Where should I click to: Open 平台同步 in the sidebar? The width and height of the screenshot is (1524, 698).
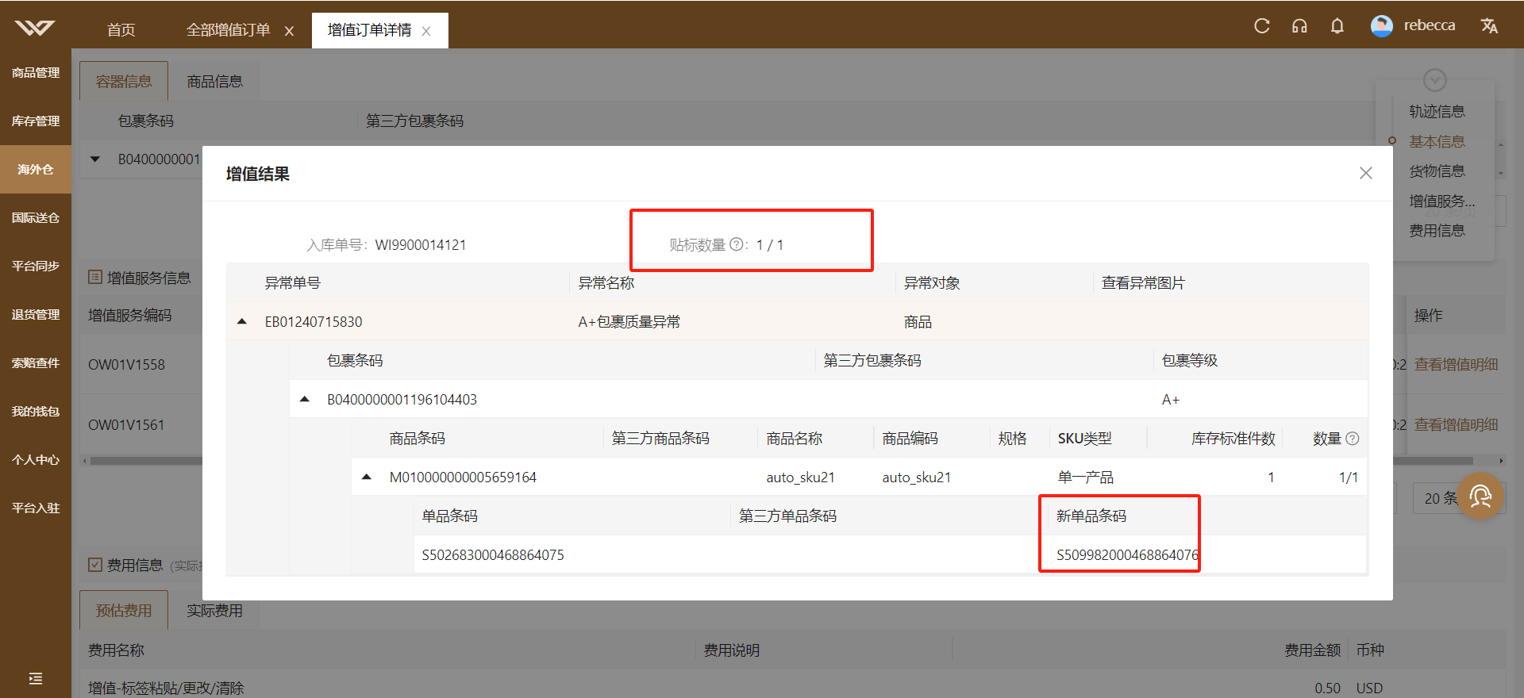coord(36,266)
